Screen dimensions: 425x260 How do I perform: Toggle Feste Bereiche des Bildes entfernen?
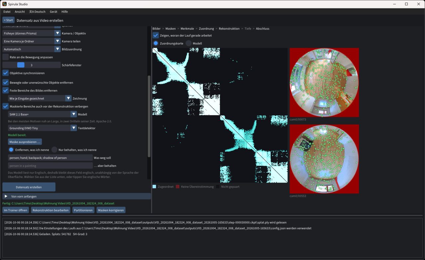[6, 90]
